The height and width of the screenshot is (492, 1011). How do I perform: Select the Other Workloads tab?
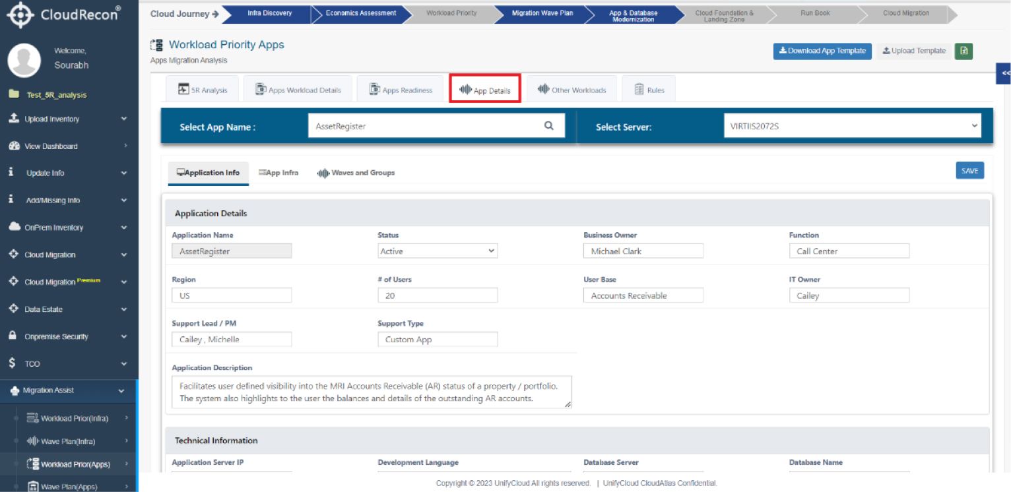click(x=571, y=90)
